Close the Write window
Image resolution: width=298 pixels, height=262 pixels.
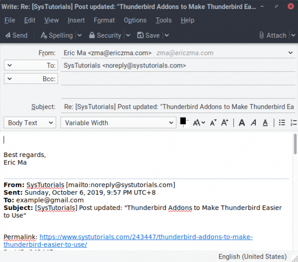(x=290, y=7)
